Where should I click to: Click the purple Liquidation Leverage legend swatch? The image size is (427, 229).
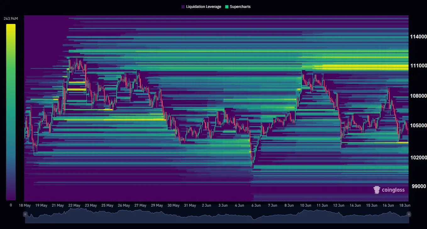click(x=183, y=7)
